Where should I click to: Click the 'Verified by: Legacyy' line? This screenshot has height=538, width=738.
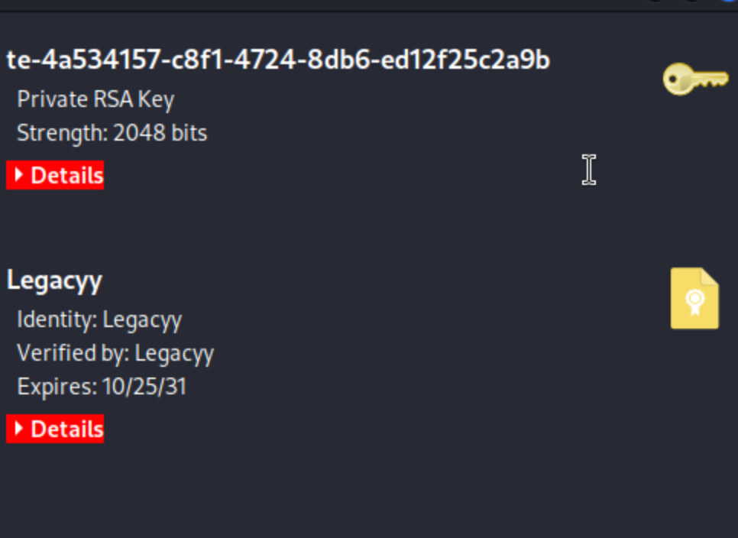115,354
